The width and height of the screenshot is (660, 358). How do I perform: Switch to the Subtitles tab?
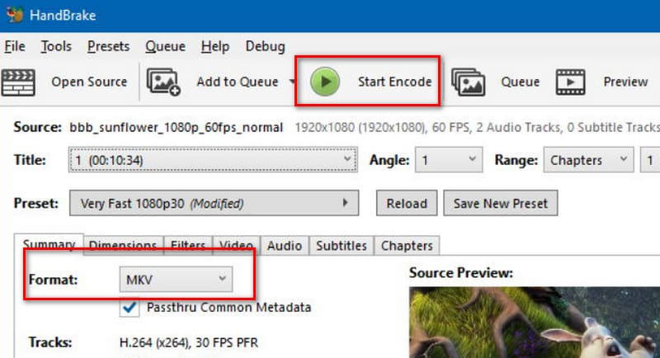click(342, 246)
